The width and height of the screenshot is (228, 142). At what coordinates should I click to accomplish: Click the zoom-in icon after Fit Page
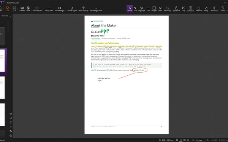pos(207,140)
